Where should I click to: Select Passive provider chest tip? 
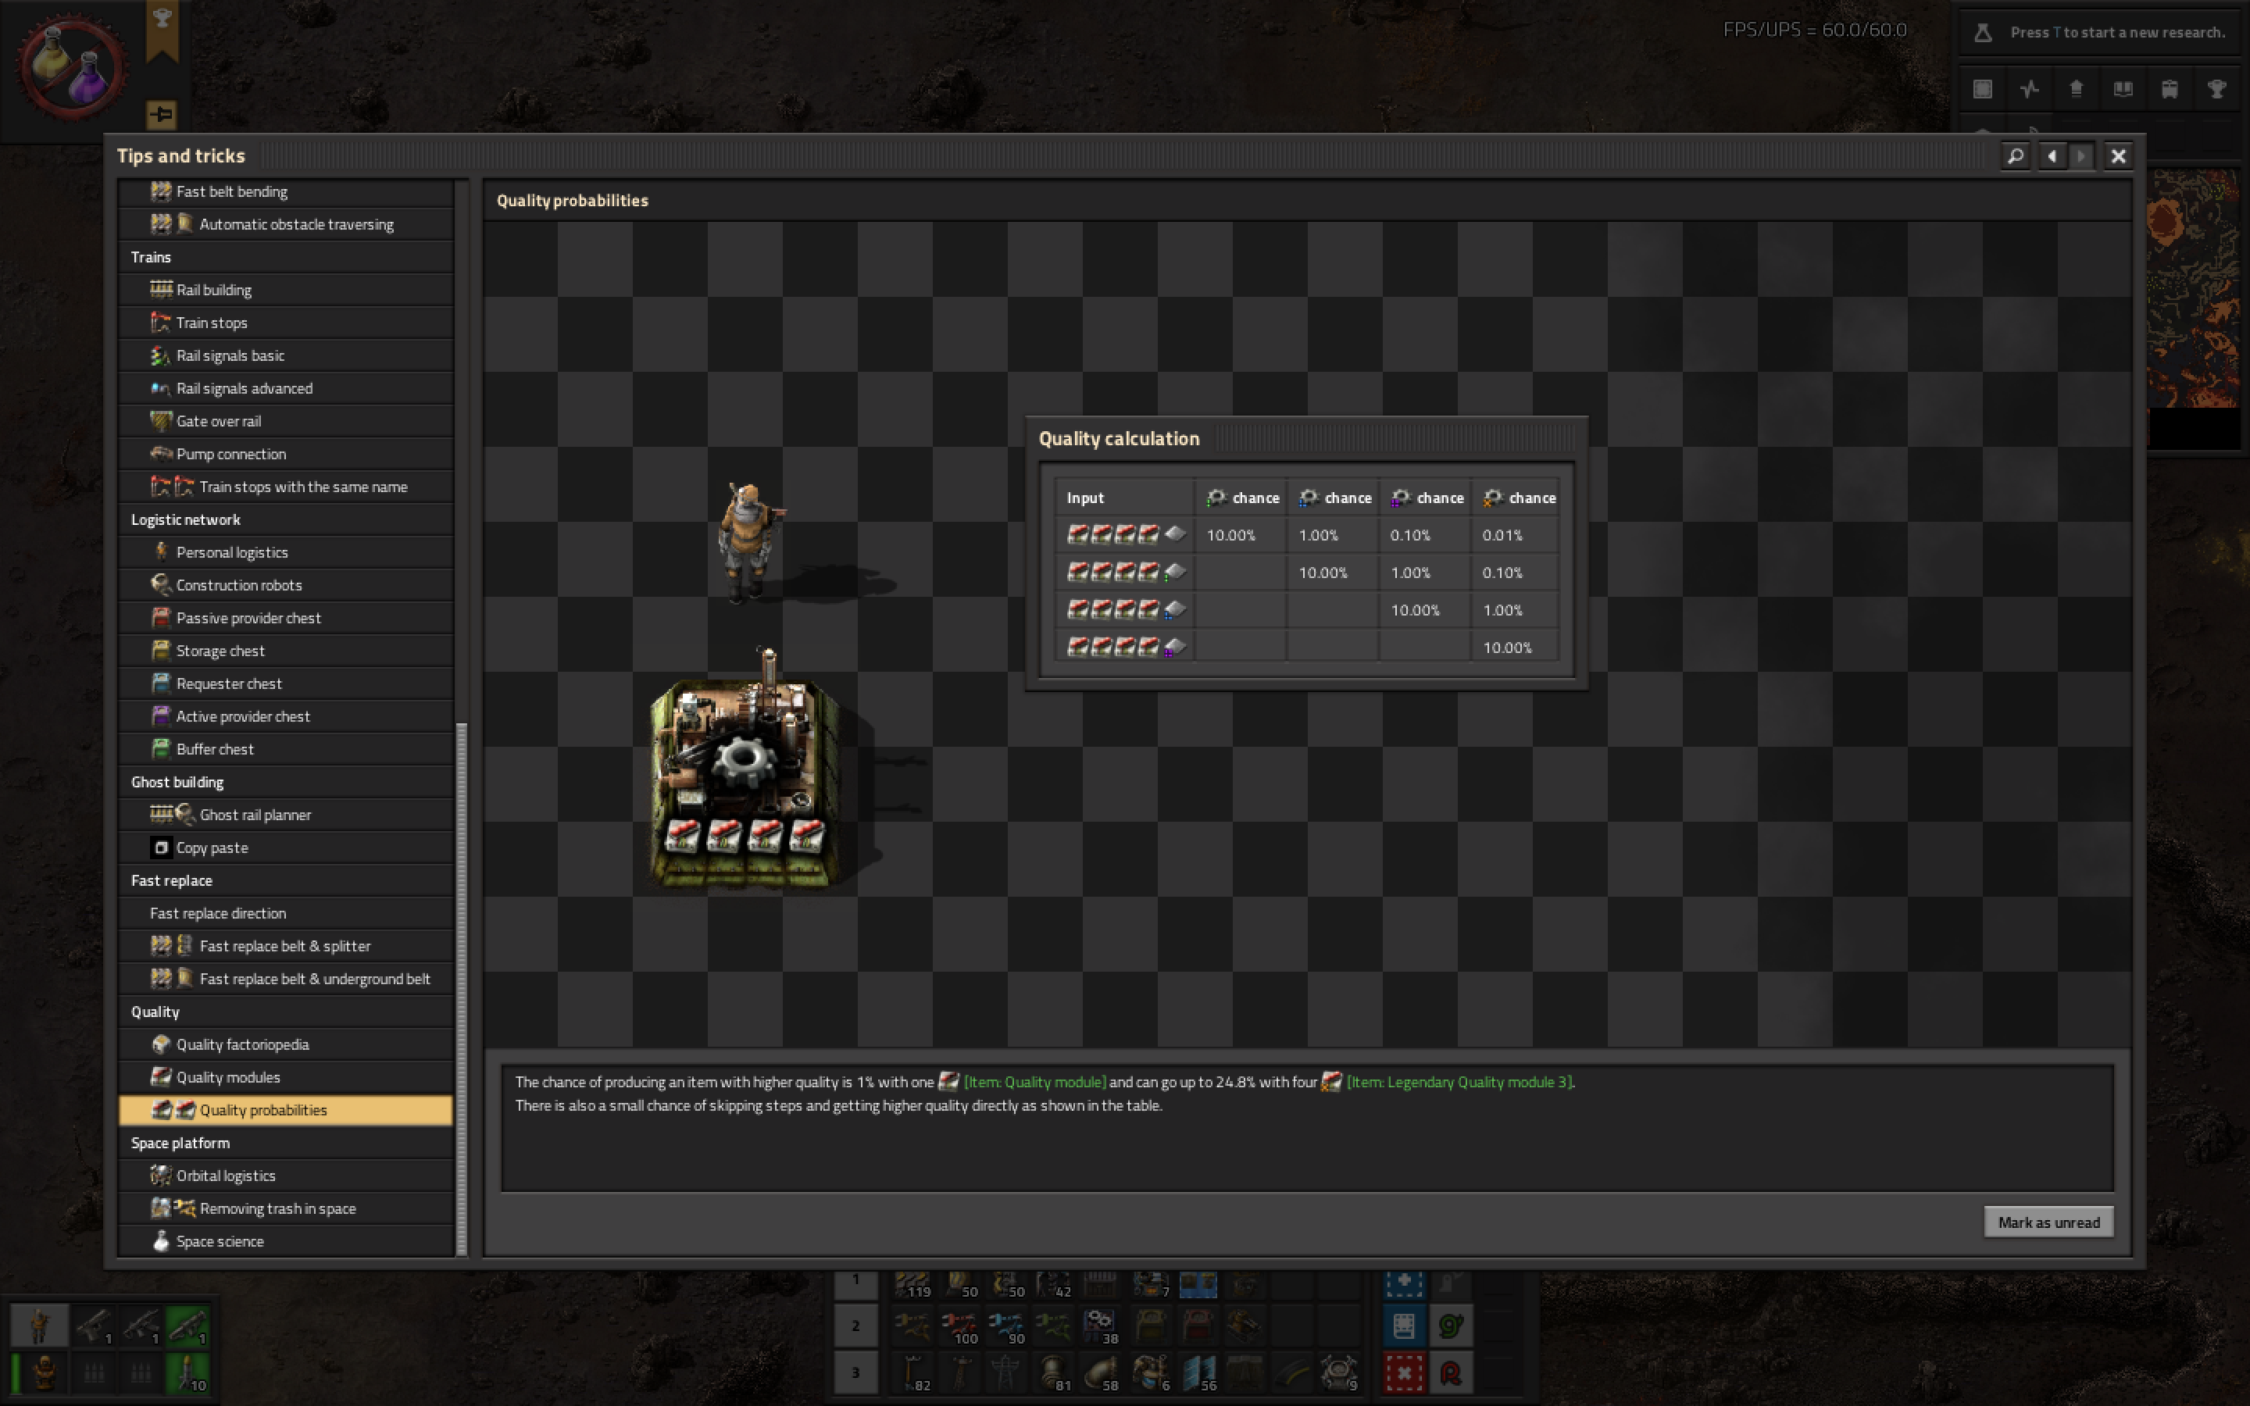(287, 619)
